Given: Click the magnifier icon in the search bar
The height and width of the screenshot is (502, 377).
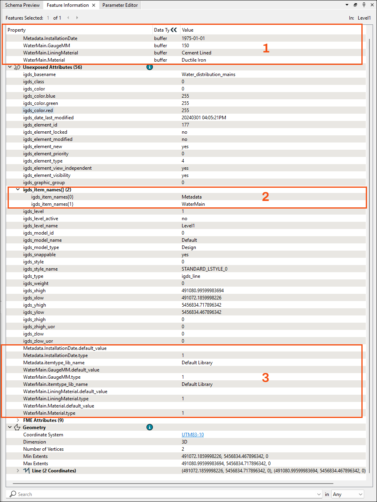Looking at the screenshot, I should click(13, 494).
